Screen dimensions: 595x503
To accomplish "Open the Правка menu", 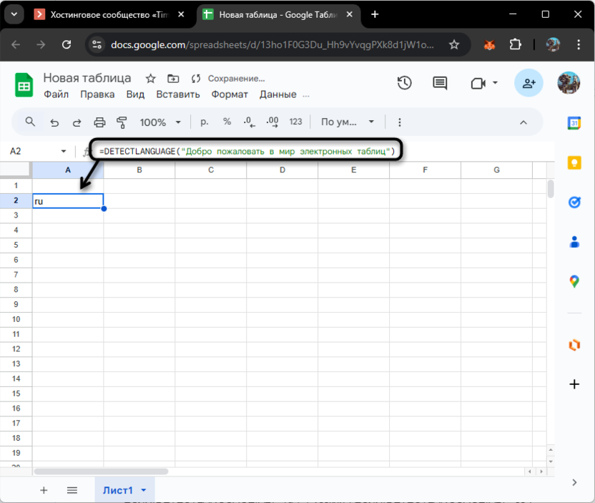I will point(97,94).
